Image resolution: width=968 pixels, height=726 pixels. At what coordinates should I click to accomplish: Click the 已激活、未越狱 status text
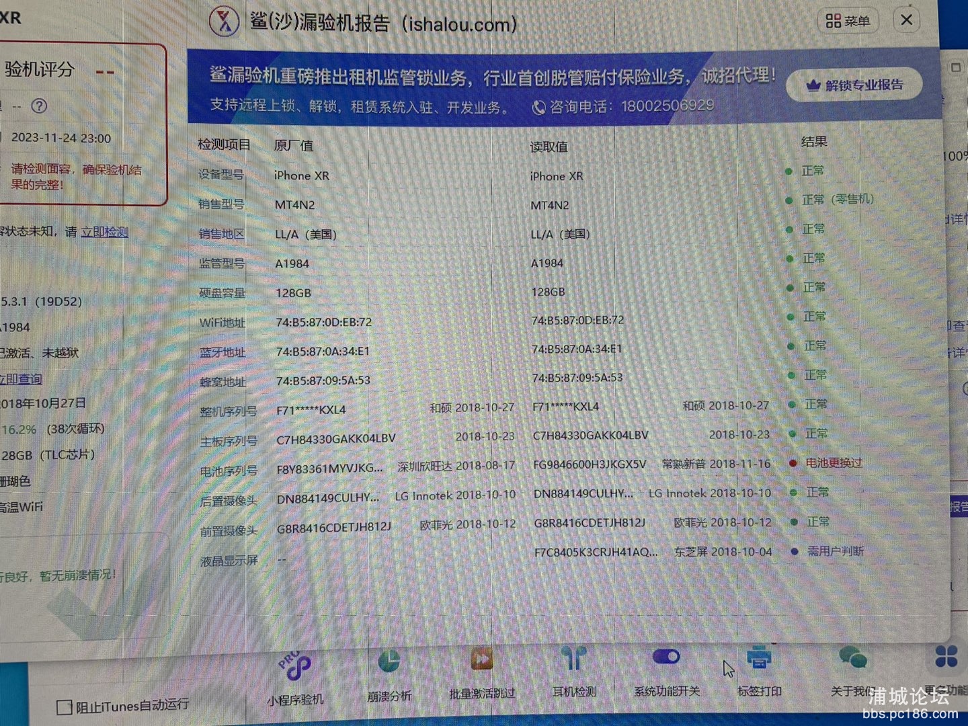[x=40, y=353]
